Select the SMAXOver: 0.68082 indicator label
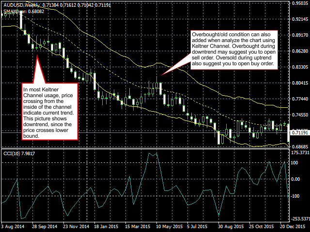Screen dimensions: 310x232 click(24, 12)
